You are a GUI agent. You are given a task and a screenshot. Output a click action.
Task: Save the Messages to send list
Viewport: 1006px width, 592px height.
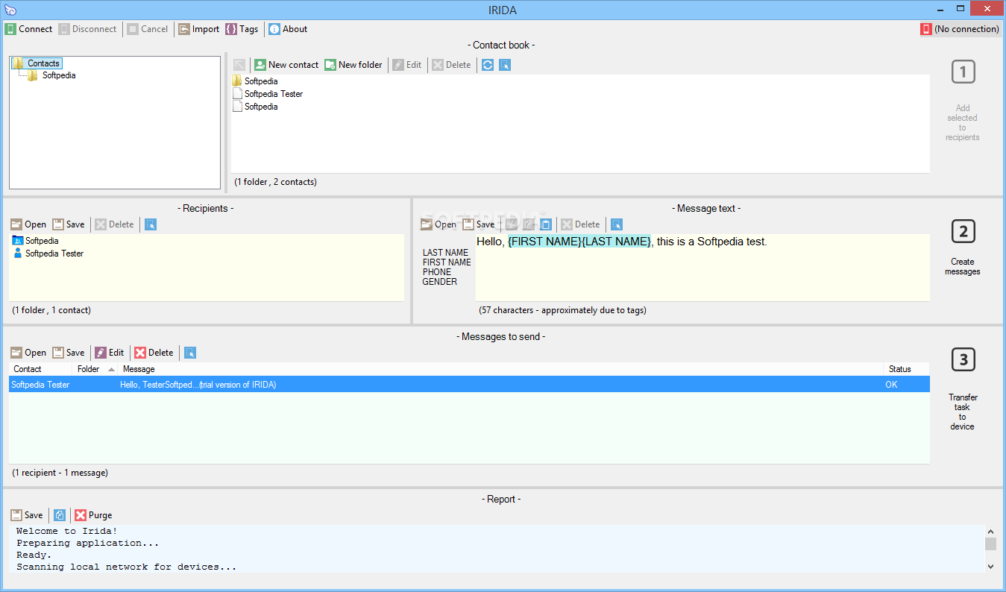pyautogui.click(x=69, y=353)
